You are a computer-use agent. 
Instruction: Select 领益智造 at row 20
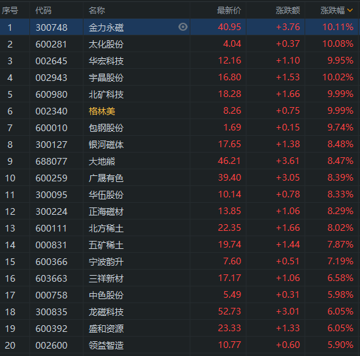179,345
